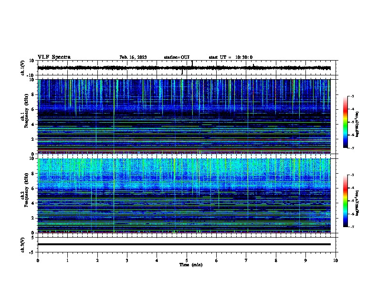
Task: Click the "8" kHz tick on ch.1 spectrogram axis
Action: (x=33, y=94)
